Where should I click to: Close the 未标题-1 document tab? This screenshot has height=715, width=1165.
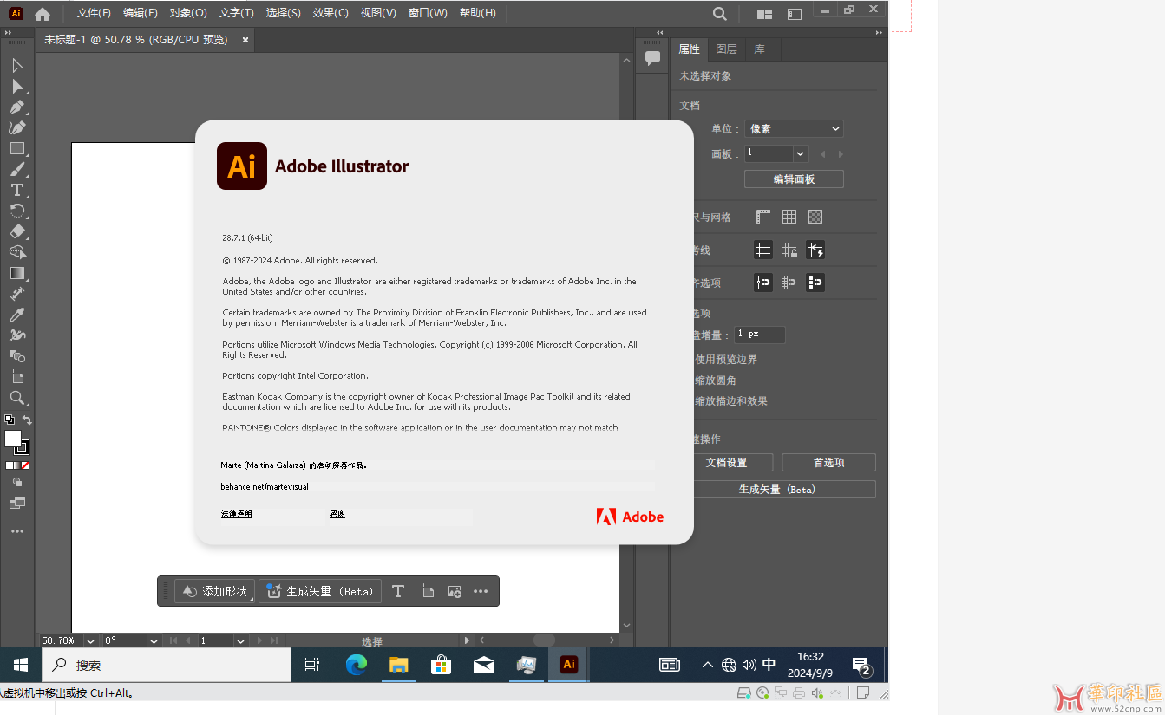pos(245,40)
